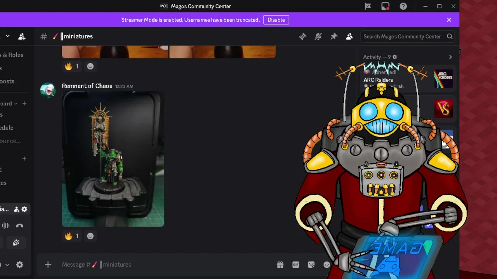Viewport: 497px width, 279px height.
Task: Toggle fire reaction under Remnant of Chaos image
Action: [x=72, y=236]
